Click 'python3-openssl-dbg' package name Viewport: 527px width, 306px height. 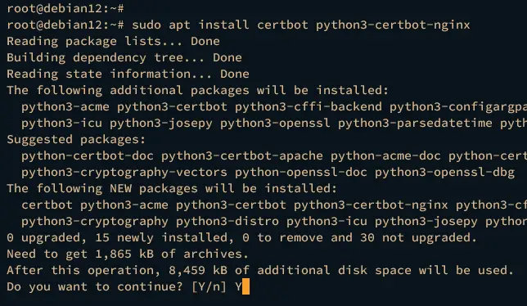[444, 173]
